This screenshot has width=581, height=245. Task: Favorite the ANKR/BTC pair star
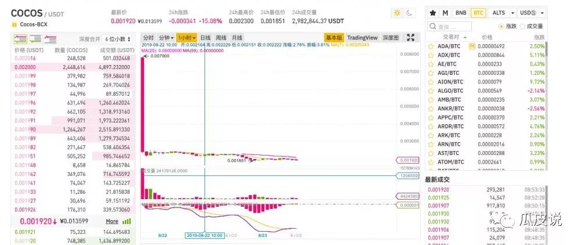pyautogui.click(x=431, y=109)
